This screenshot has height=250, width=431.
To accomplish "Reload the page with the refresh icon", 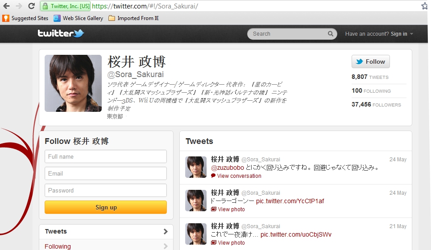I will click(31, 6).
